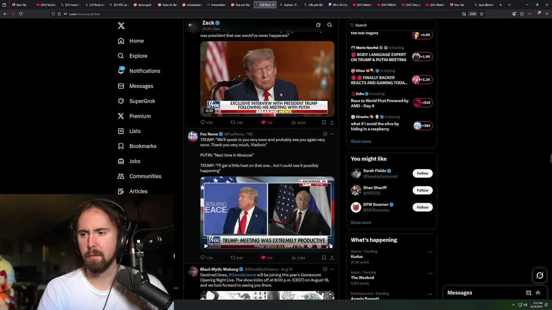
Task: Open Messages in the left sidebar
Action: [135, 86]
